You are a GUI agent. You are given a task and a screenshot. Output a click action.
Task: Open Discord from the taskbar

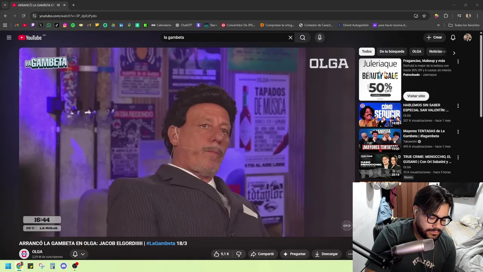[x=64, y=266]
